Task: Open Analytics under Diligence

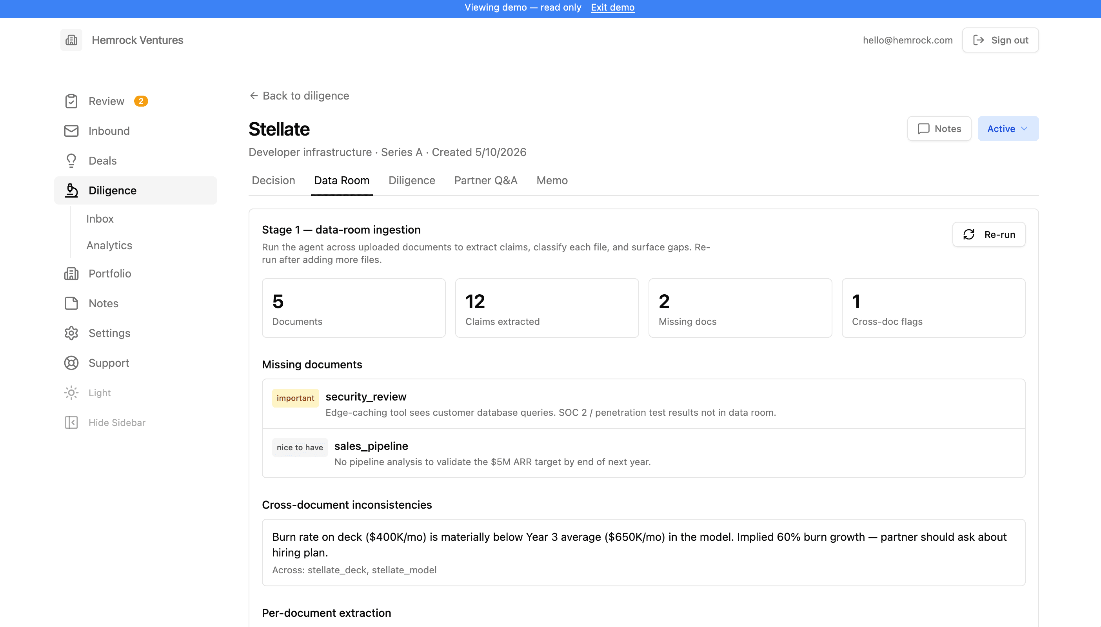Action: point(109,245)
